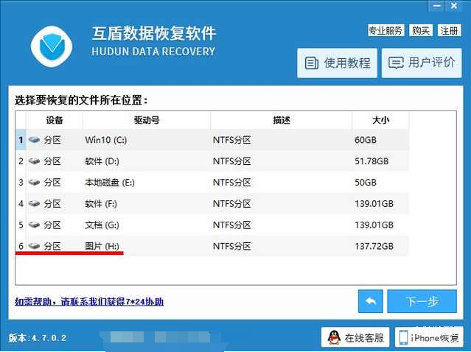
Task: Click drive icon in 软件 (F:) row
Action: 34,203
